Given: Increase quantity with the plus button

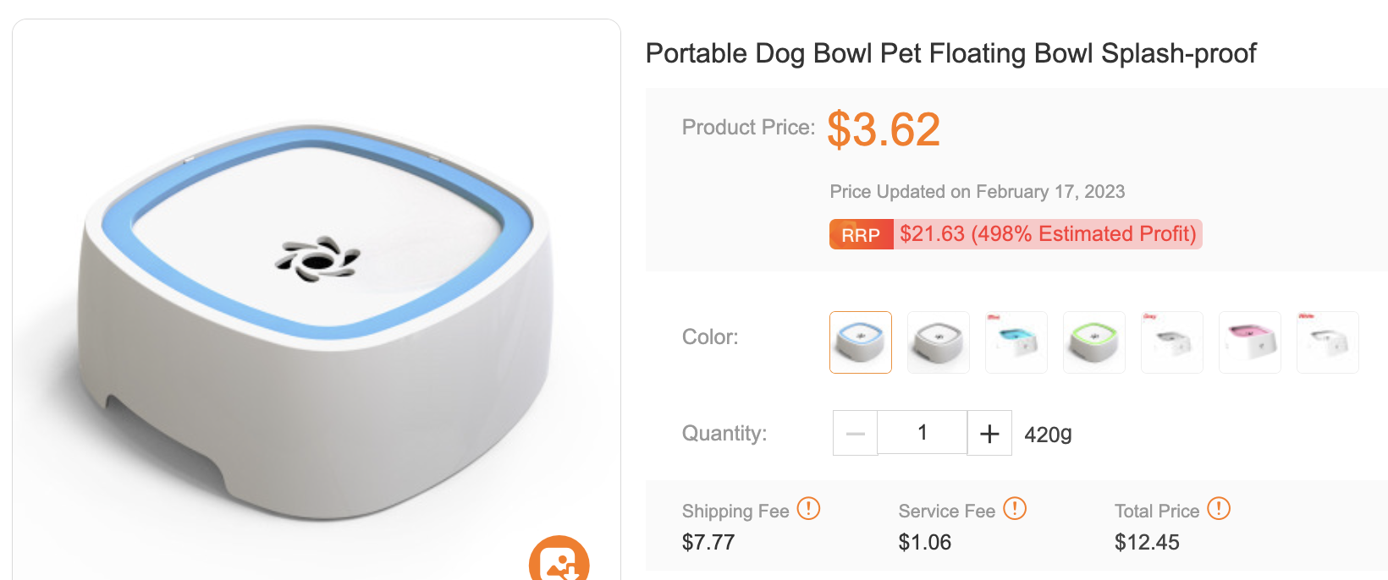Looking at the screenshot, I should point(989,434).
